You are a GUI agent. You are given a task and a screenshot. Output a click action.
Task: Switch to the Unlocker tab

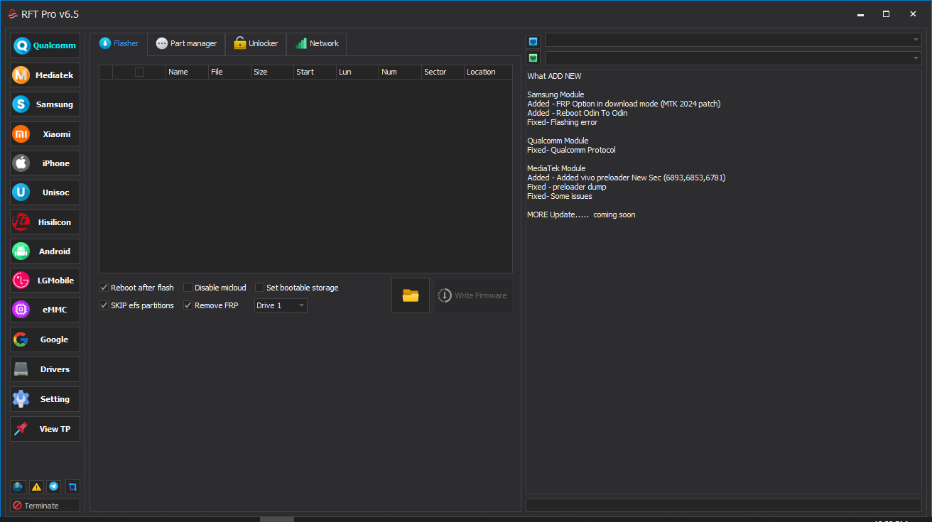coord(256,43)
